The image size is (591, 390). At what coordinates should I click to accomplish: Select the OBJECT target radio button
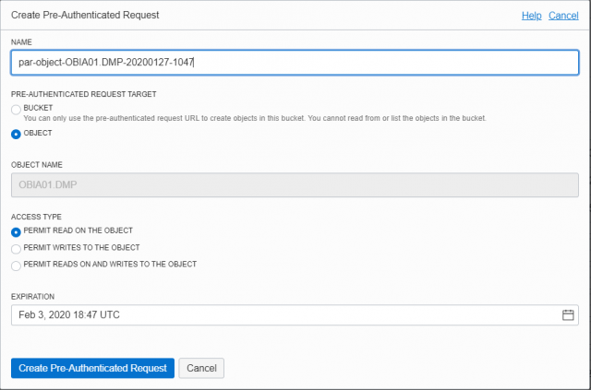(16, 135)
